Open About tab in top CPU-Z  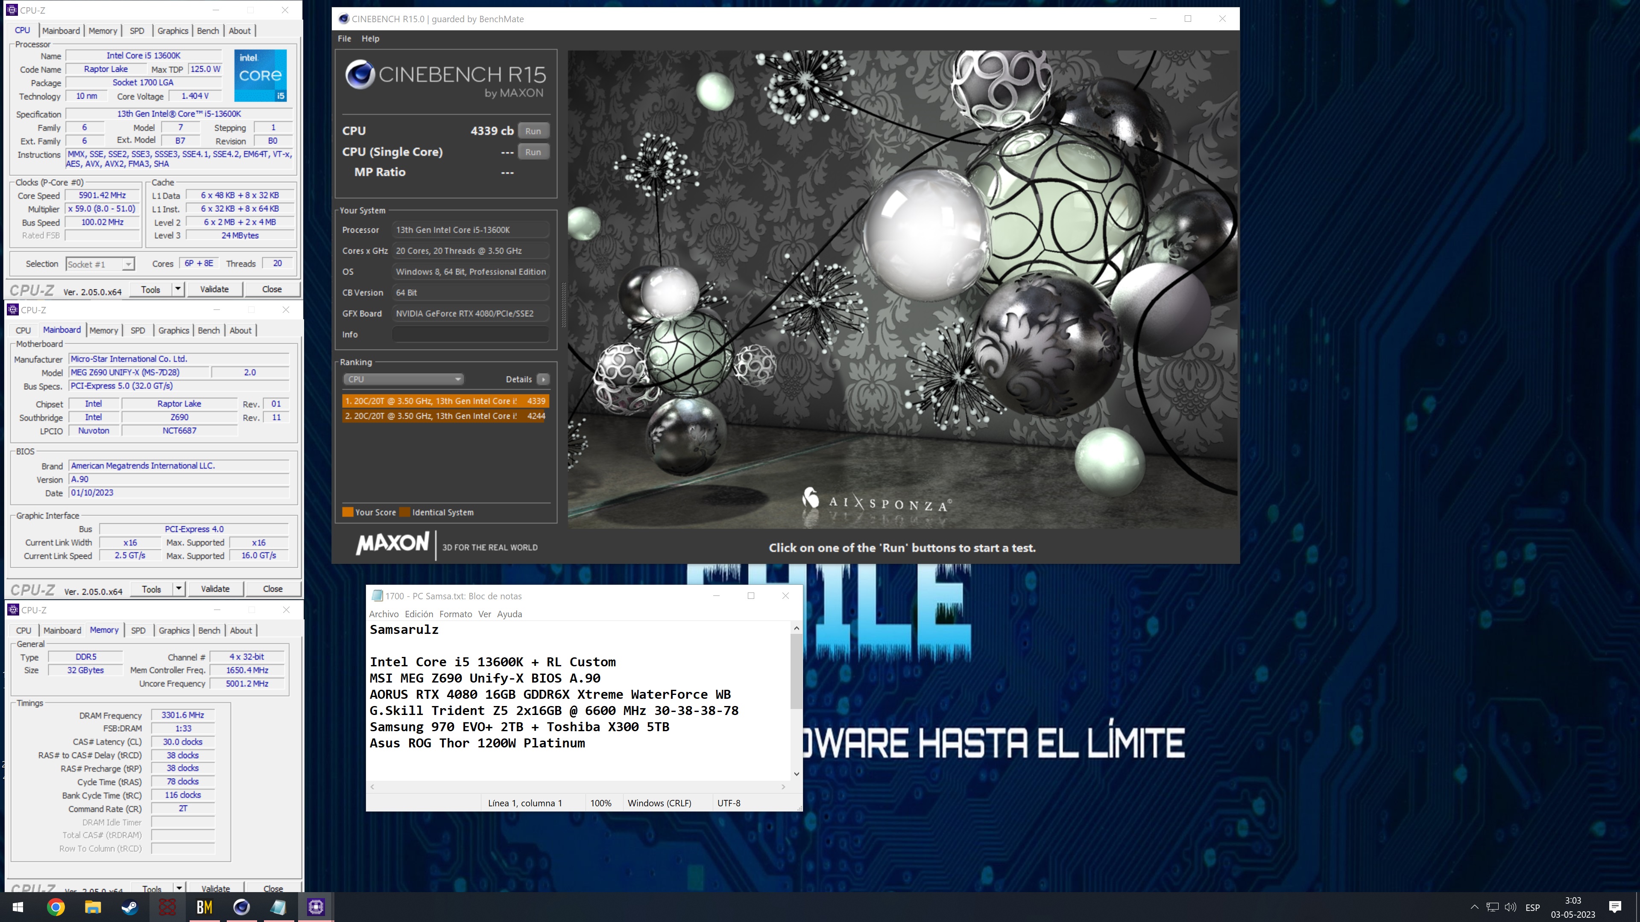click(x=239, y=31)
